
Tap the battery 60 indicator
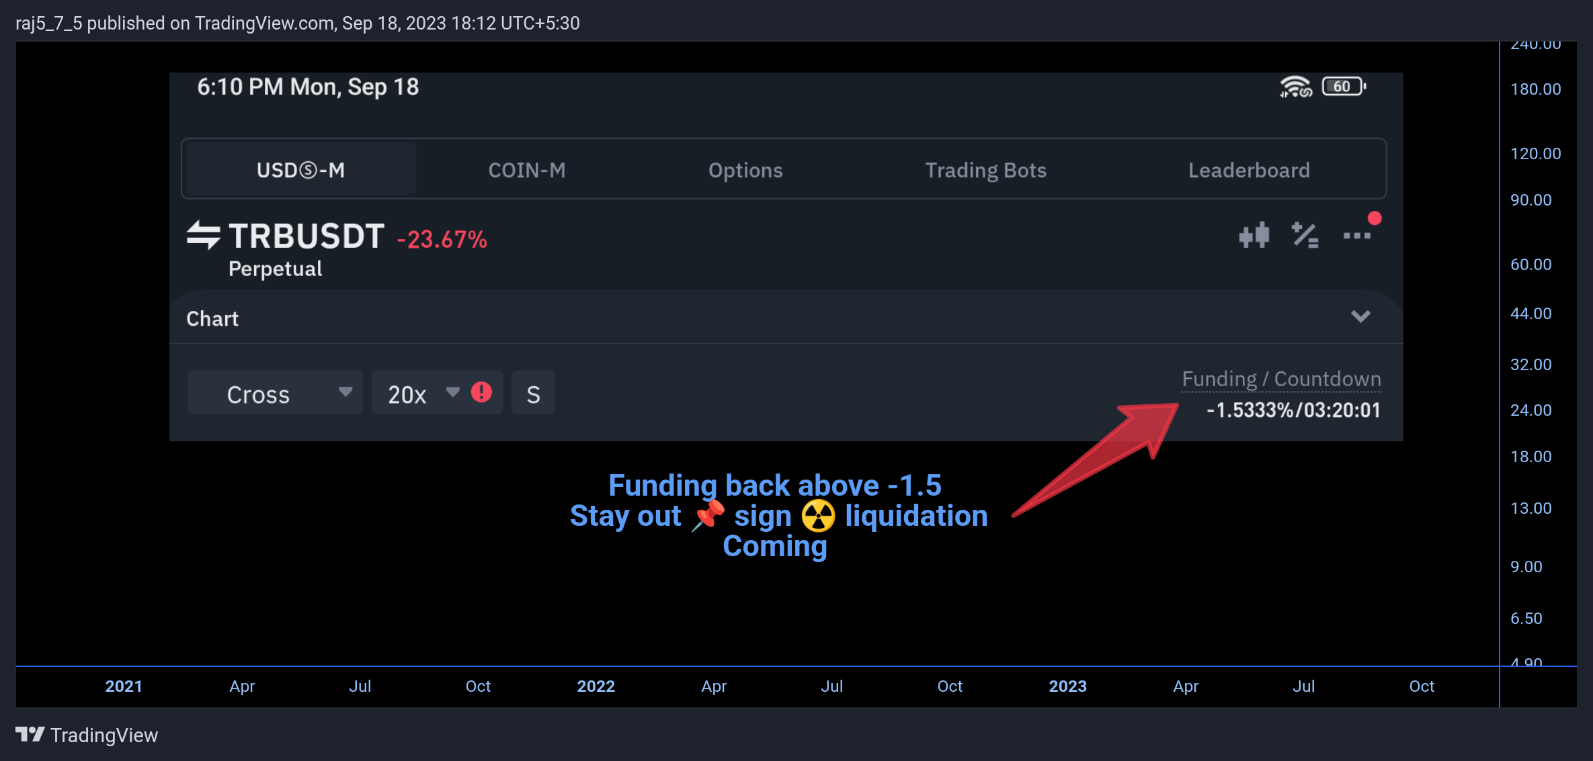[x=1344, y=86]
